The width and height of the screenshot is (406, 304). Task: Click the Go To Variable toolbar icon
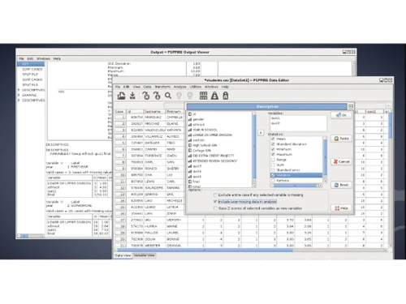[x=146, y=96]
